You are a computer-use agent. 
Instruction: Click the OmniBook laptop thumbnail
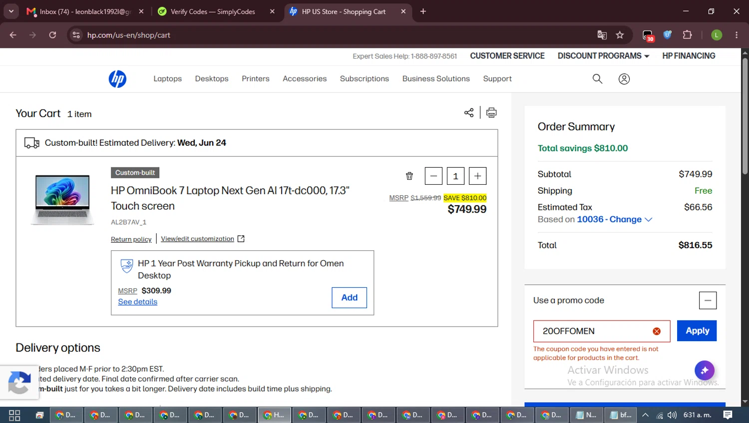(62, 199)
